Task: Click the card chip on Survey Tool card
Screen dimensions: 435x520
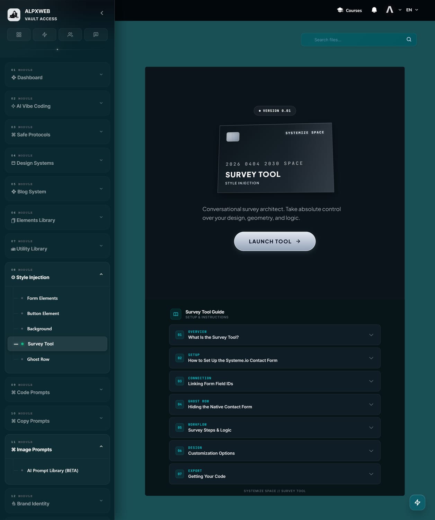Action: tap(233, 137)
